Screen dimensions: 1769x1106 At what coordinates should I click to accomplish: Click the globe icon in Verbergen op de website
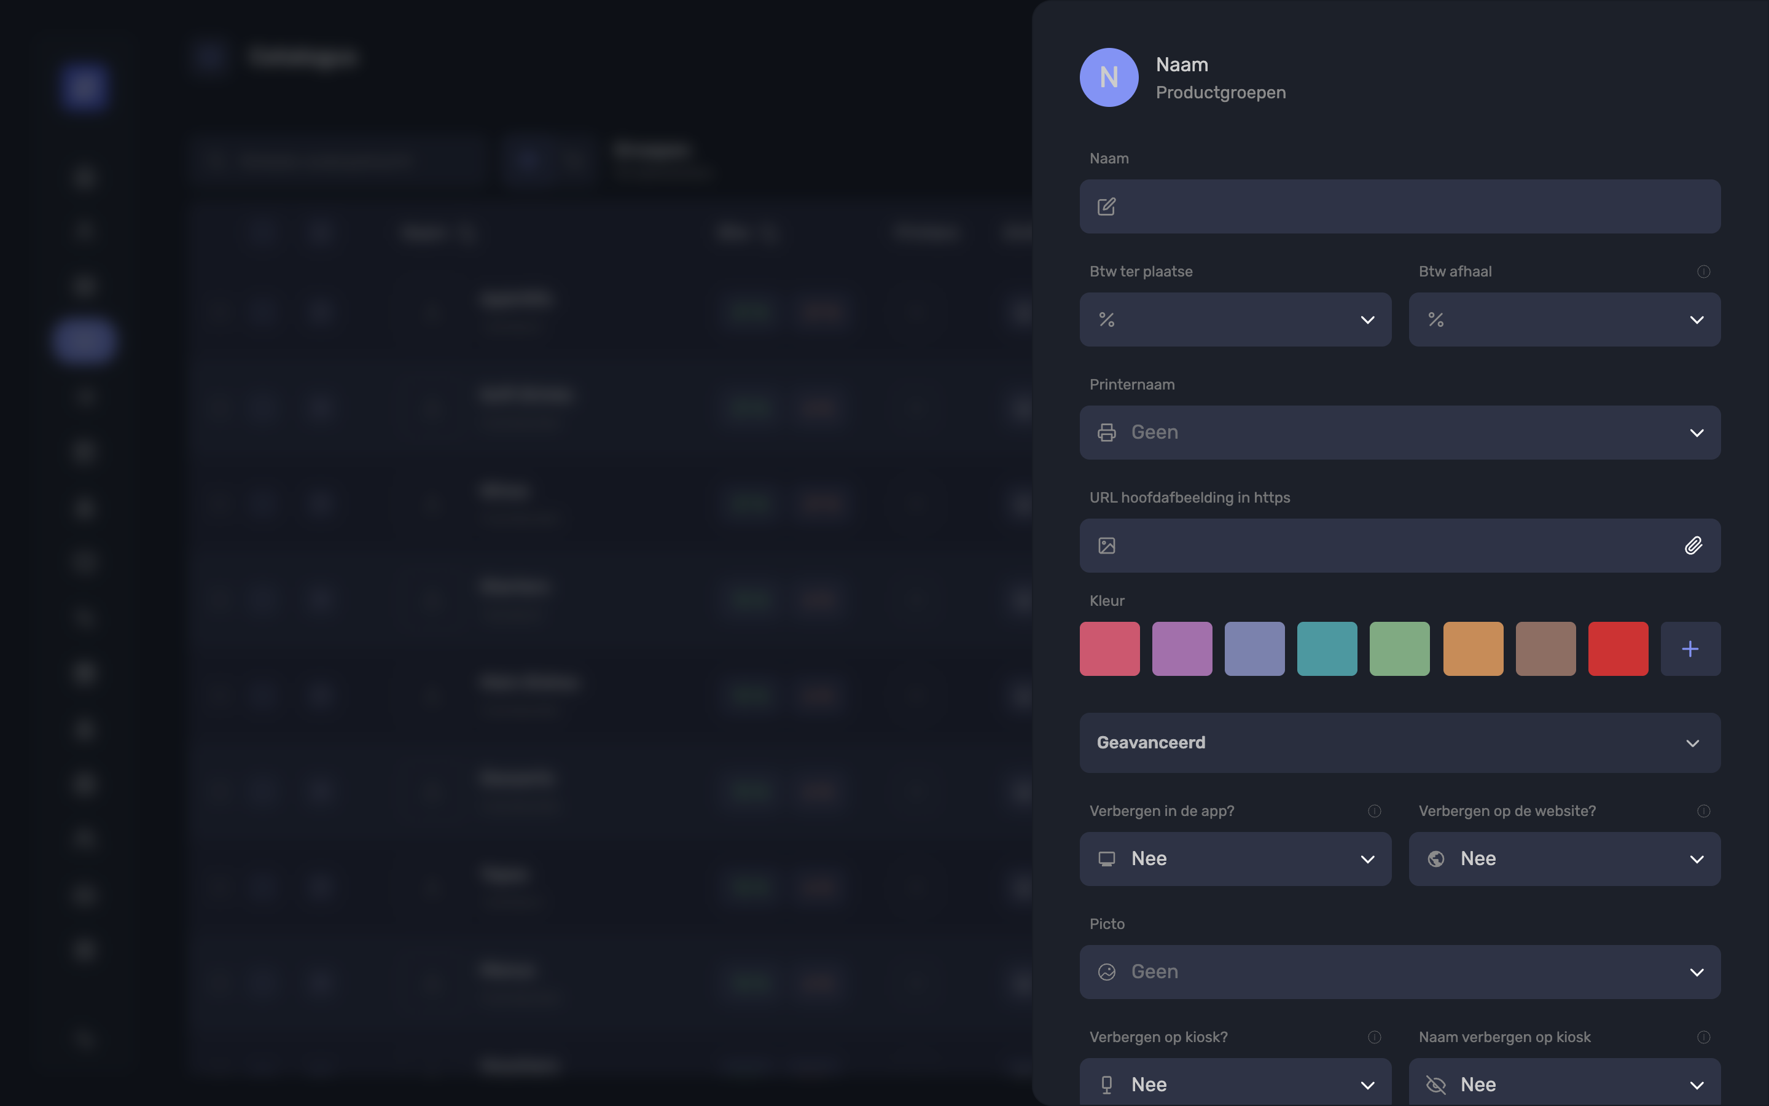tap(1435, 859)
